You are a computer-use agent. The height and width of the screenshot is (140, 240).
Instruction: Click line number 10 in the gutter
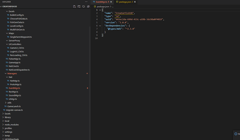tap(96, 38)
